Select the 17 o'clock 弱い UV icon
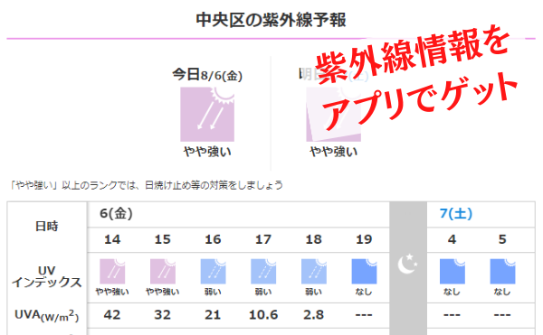This screenshot has height=335, width=543. [x=263, y=272]
